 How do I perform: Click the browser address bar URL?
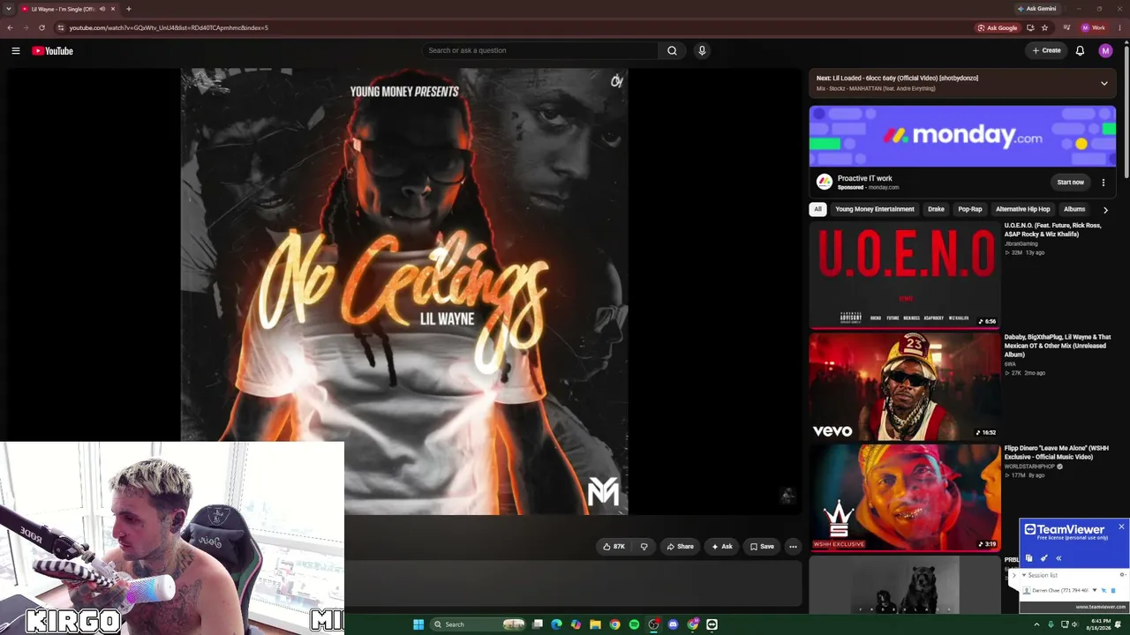tap(169, 27)
